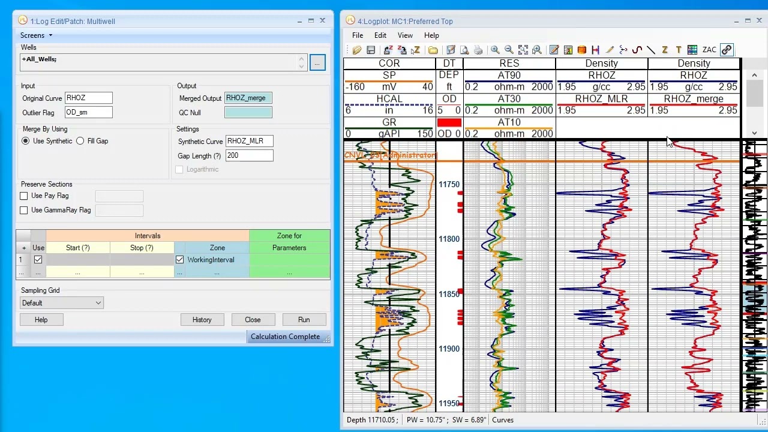Click the Merged Output RHOZ_merge field
The image size is (768, 432).
(x=248, y=98)
